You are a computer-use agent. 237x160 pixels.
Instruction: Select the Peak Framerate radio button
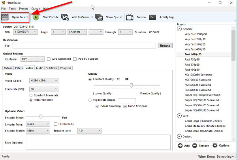(31, 100)
